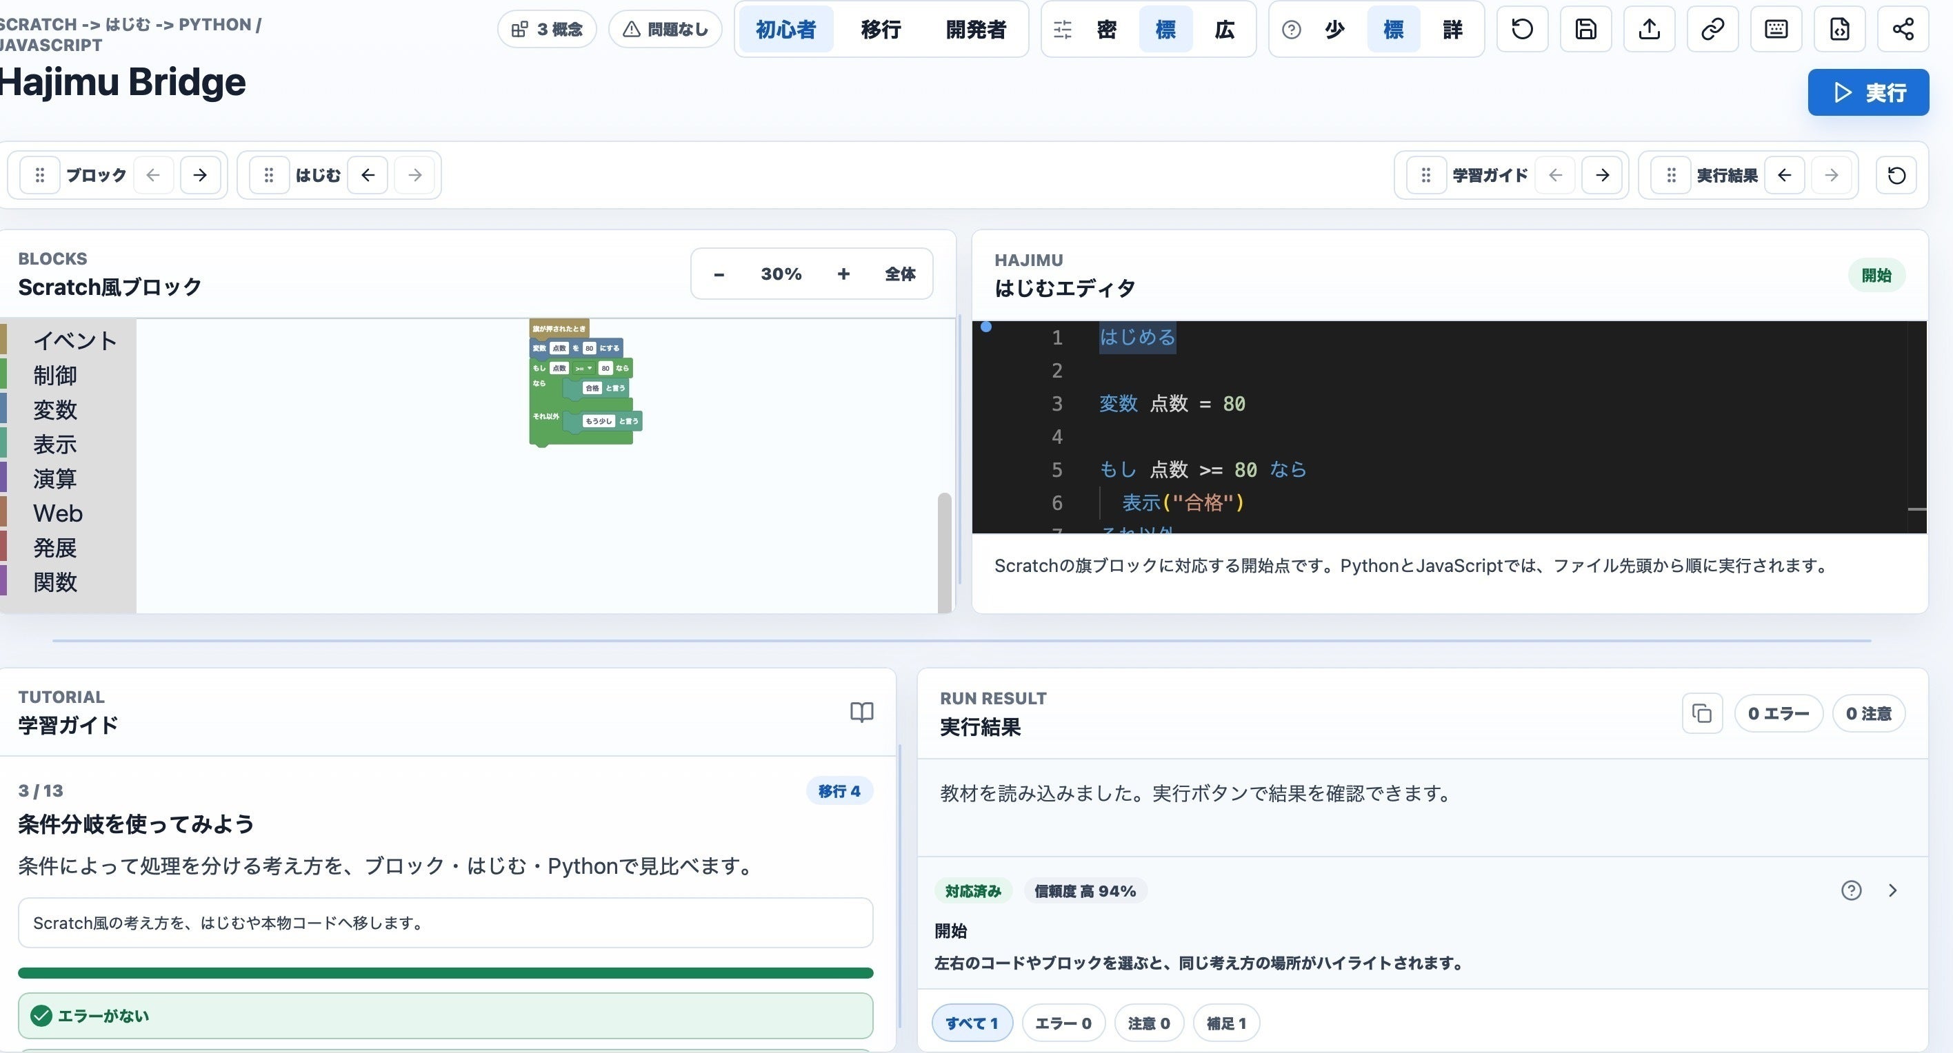
Task: Click the Scratch block stack in workspace
Action: [585, 382]
